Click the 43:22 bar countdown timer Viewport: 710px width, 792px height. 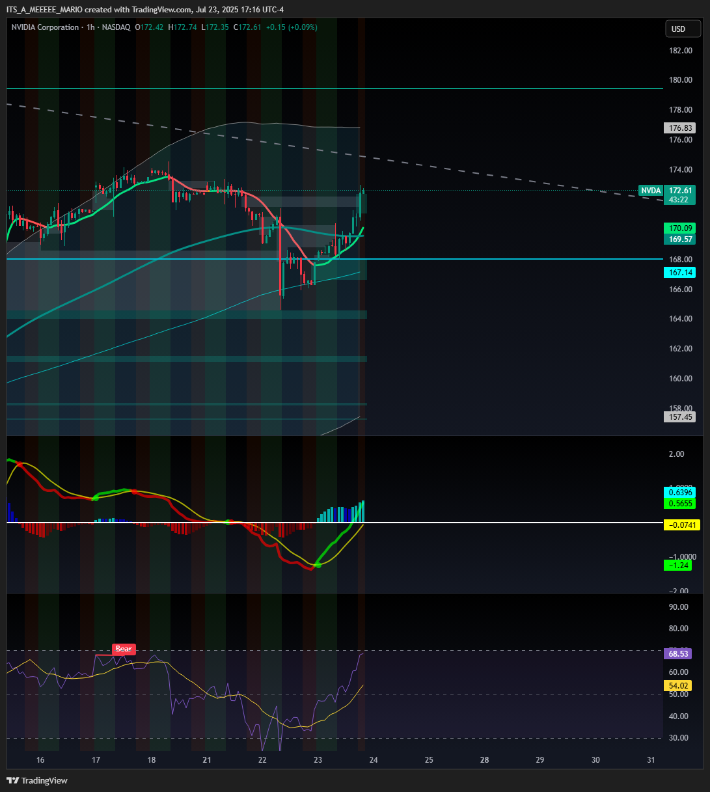(679, 200)
